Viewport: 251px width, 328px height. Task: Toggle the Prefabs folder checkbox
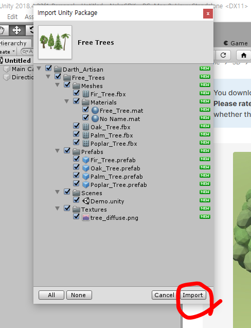tap(67, 150)
